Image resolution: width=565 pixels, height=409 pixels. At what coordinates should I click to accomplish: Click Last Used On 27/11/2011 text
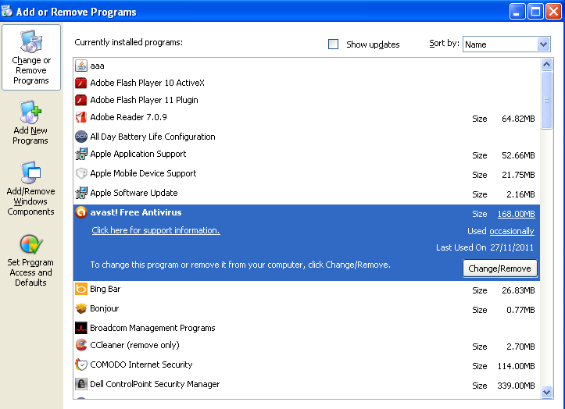pos(485,247)
